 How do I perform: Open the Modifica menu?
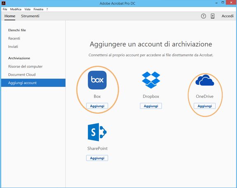pos(16,9)
